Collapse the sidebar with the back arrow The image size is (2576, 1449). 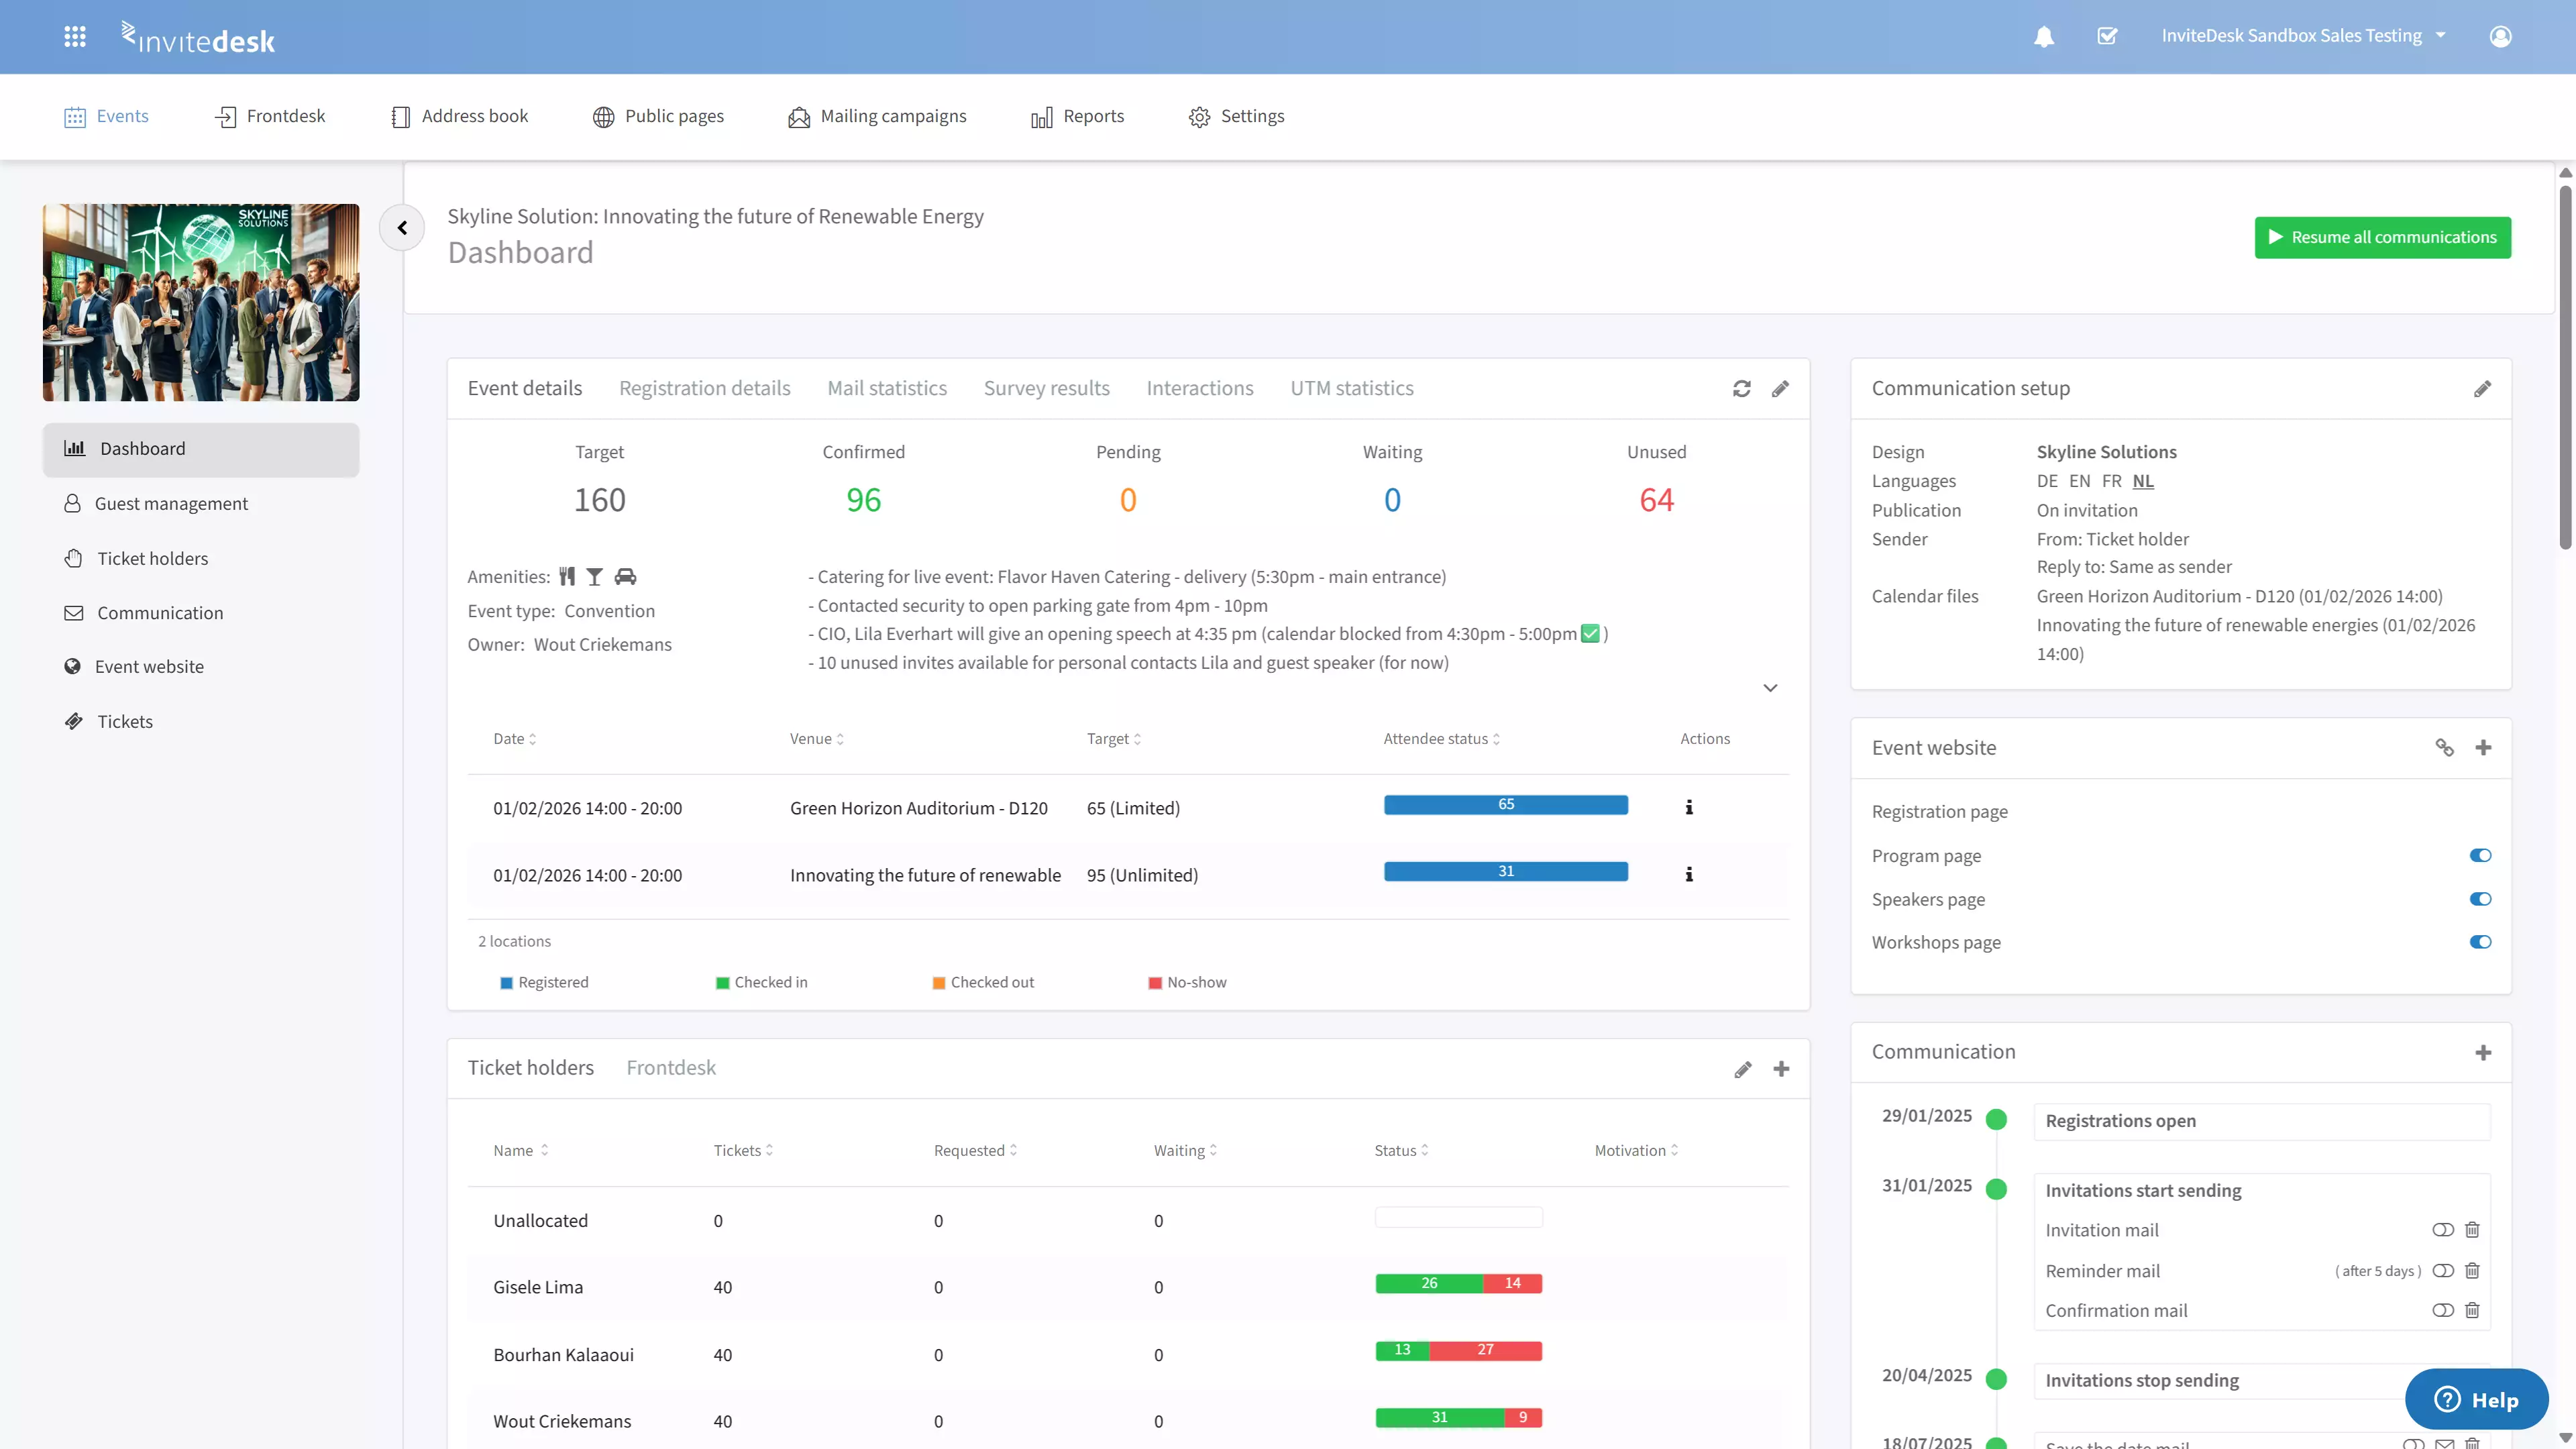(402, 228)
